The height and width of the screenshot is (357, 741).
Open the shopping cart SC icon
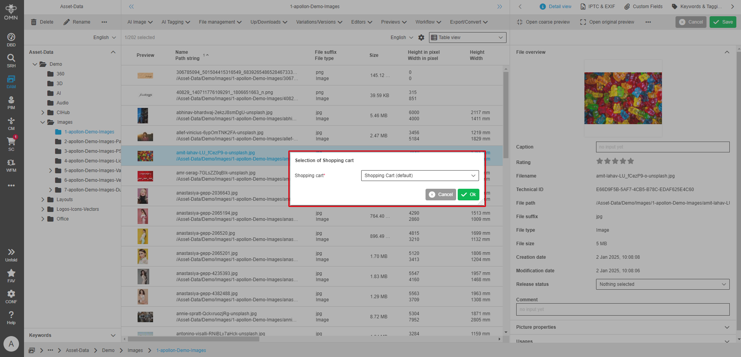(11, 144)
